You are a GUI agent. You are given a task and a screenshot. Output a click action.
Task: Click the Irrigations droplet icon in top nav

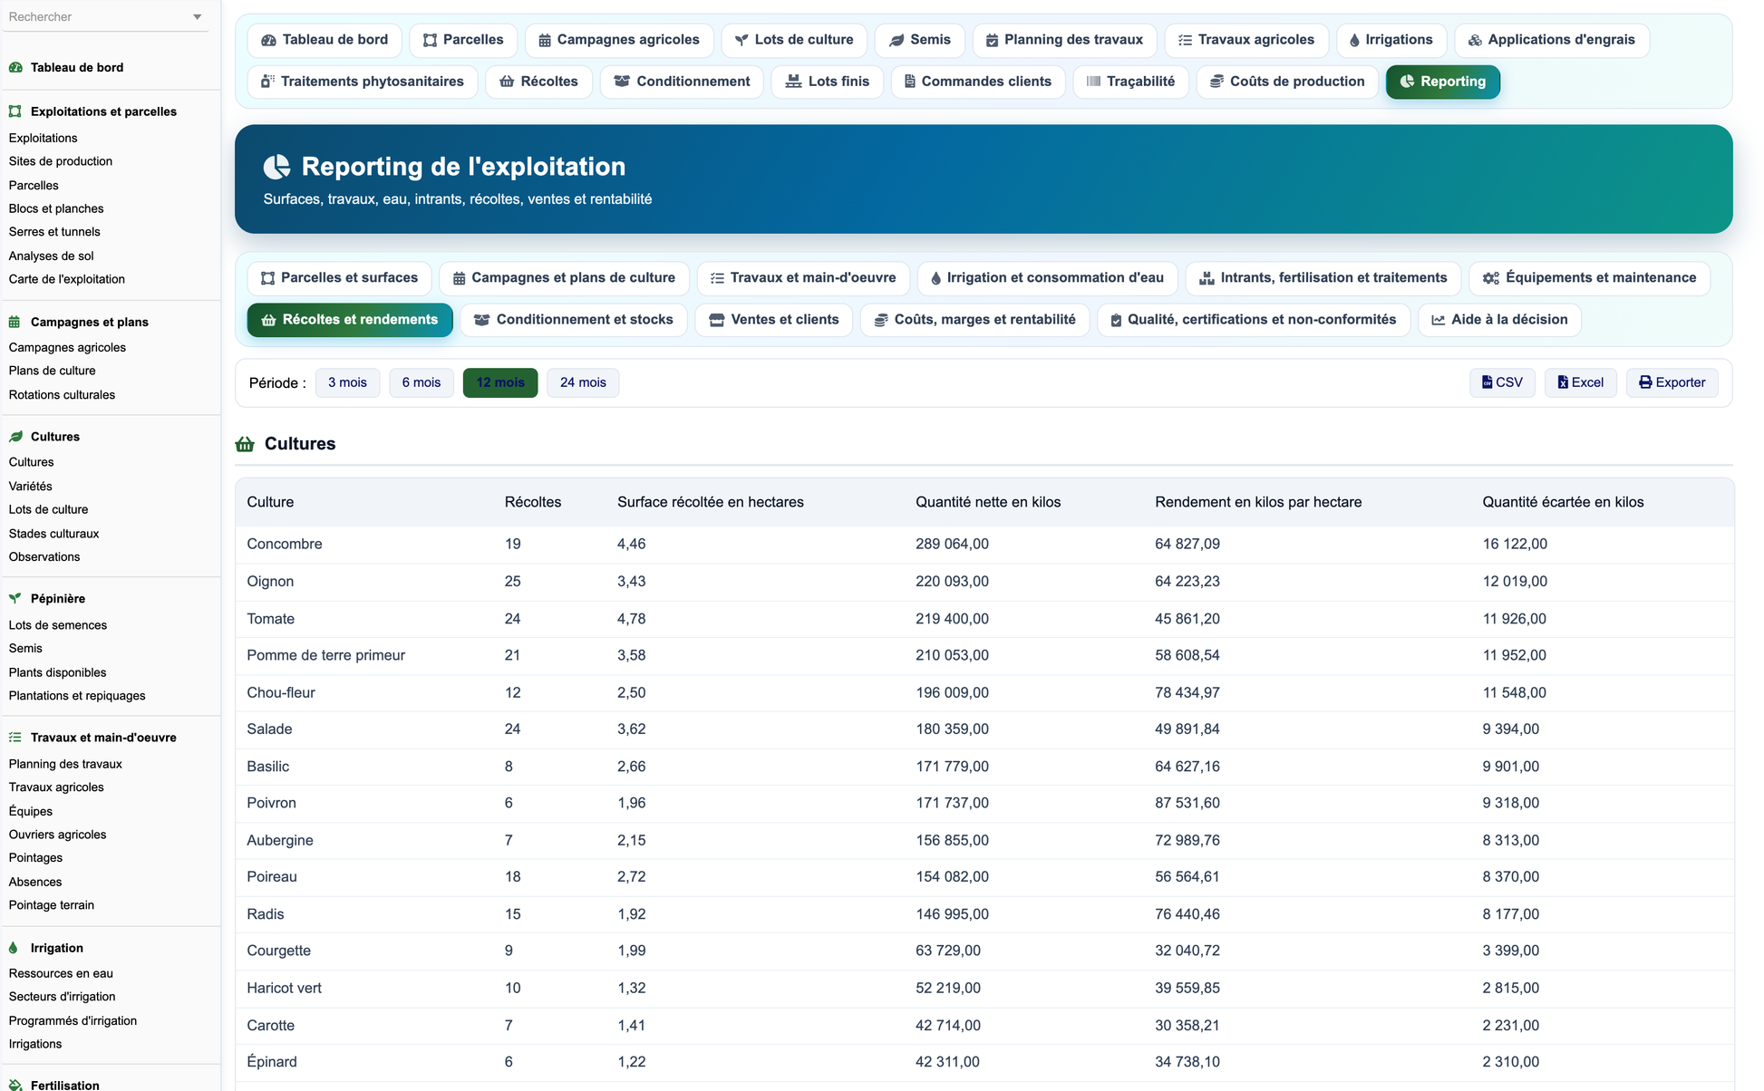[x=1354, y=40]
